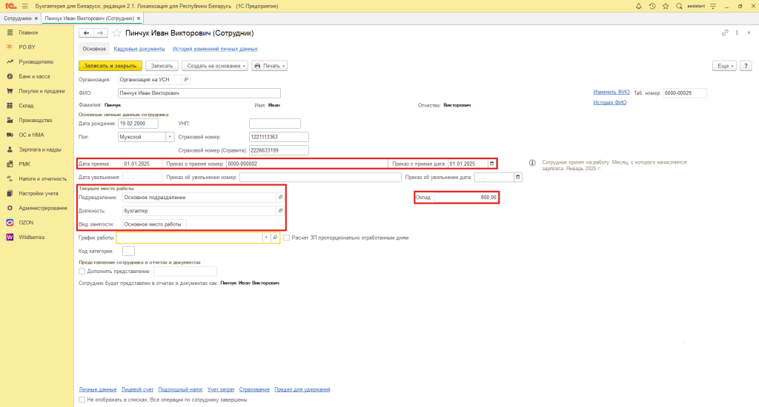The width and height of the screenshot is (759, 407).
Task: Open the history clock icon
Action: (x=652, y=6)
